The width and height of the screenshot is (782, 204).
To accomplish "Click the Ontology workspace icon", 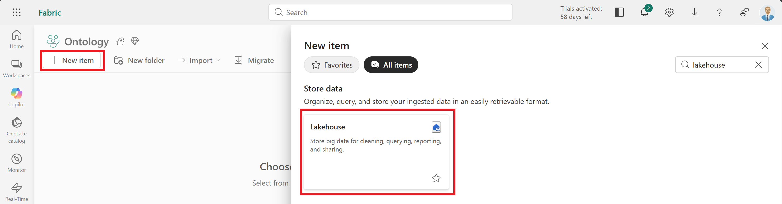I will tap(53, 42).
